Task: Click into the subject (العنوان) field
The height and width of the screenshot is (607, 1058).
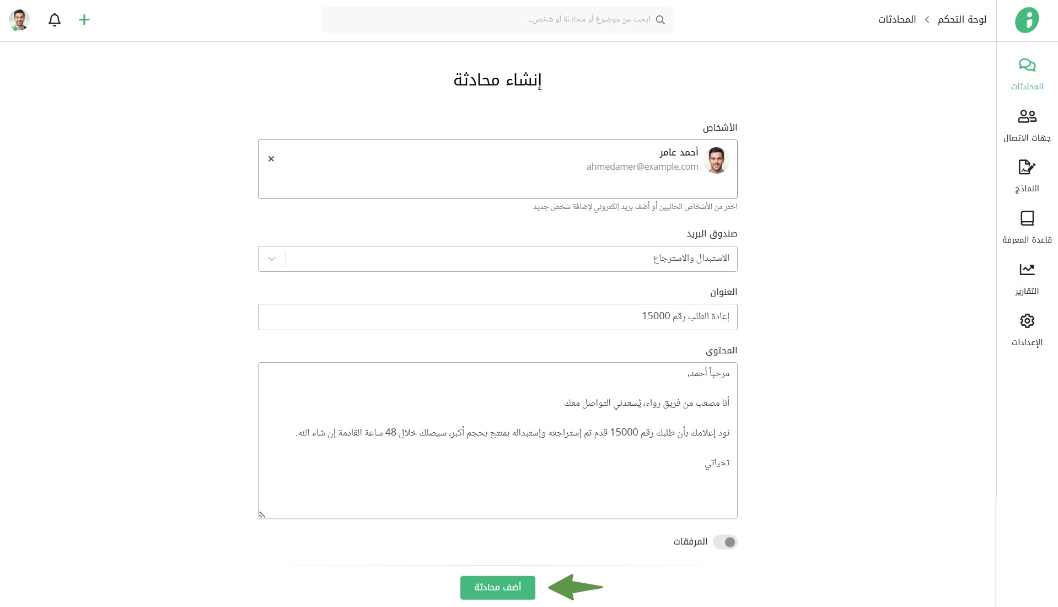Action: [x=497, y=317]
